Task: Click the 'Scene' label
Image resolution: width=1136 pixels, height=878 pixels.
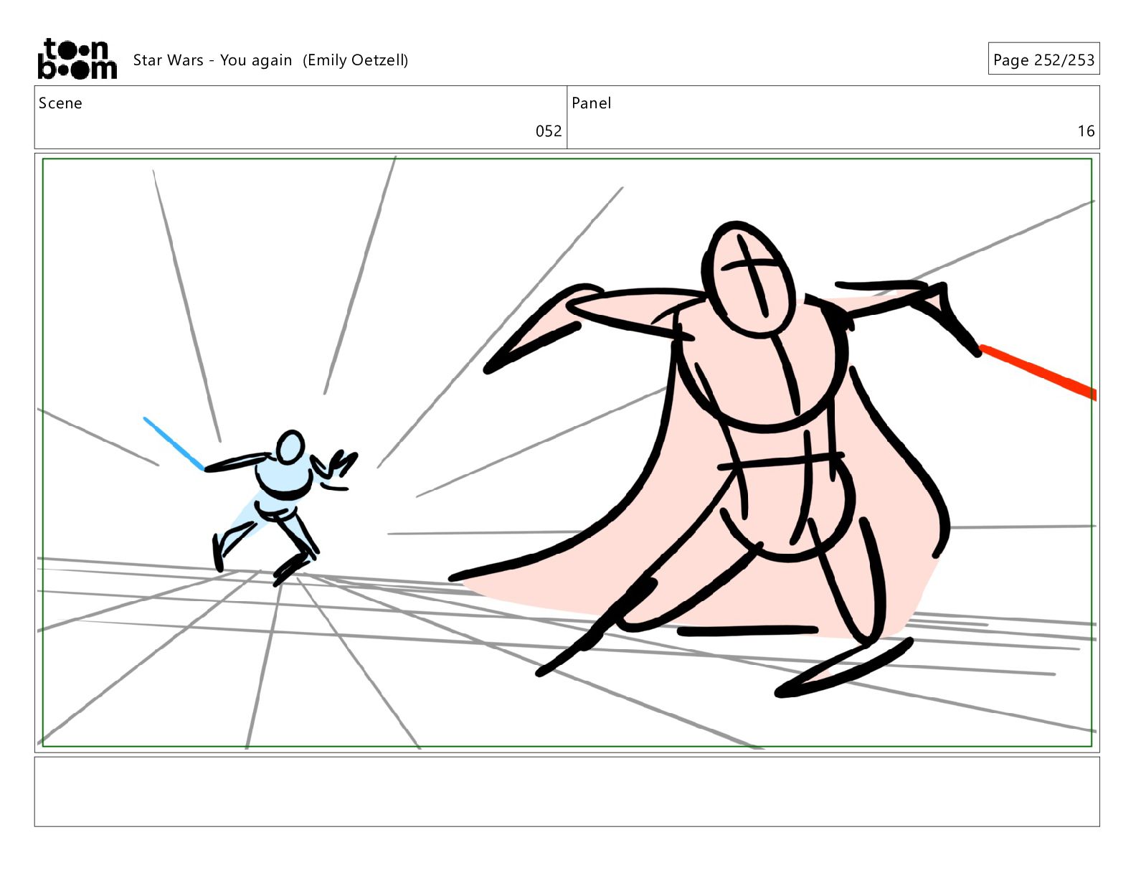Action: [x=60, y=103]
